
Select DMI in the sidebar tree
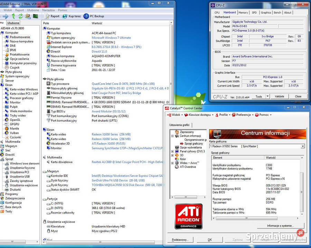[12, 46]
